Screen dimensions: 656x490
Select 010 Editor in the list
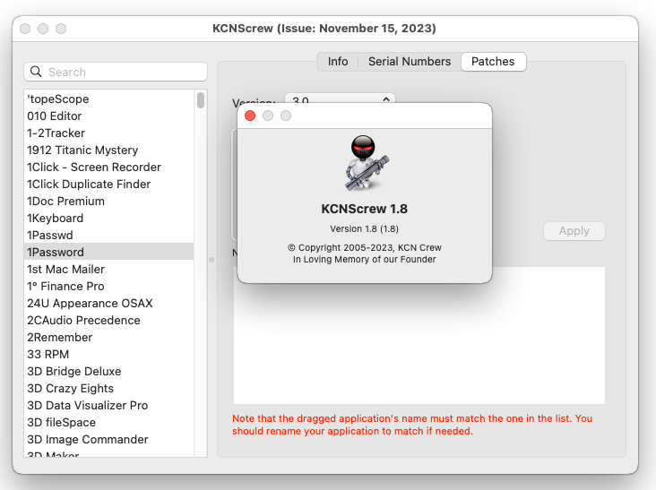pos(108,116)
